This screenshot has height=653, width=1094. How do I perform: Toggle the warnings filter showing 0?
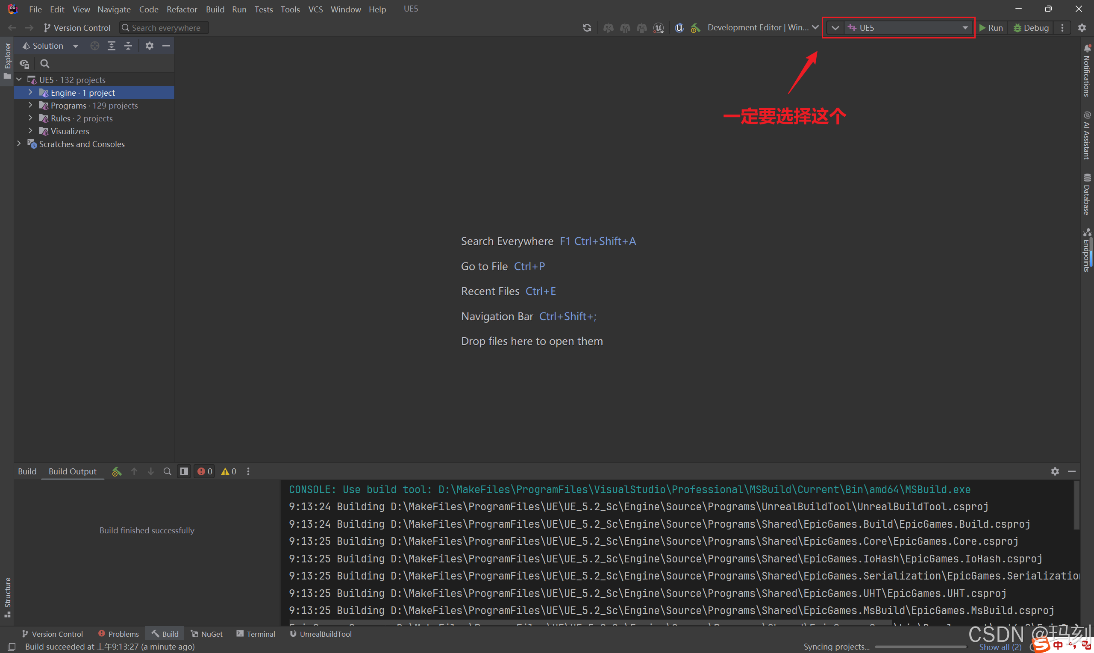click(229, 471)
